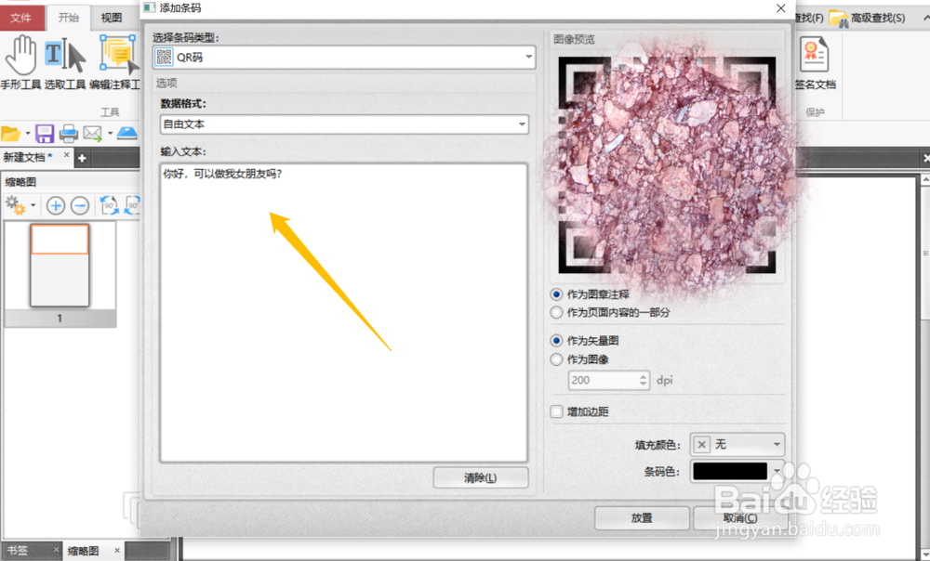Open dropdown arrow next to email icon
Image resolution: width=930 pixels, height=561 pixels.
pos(110,134)
